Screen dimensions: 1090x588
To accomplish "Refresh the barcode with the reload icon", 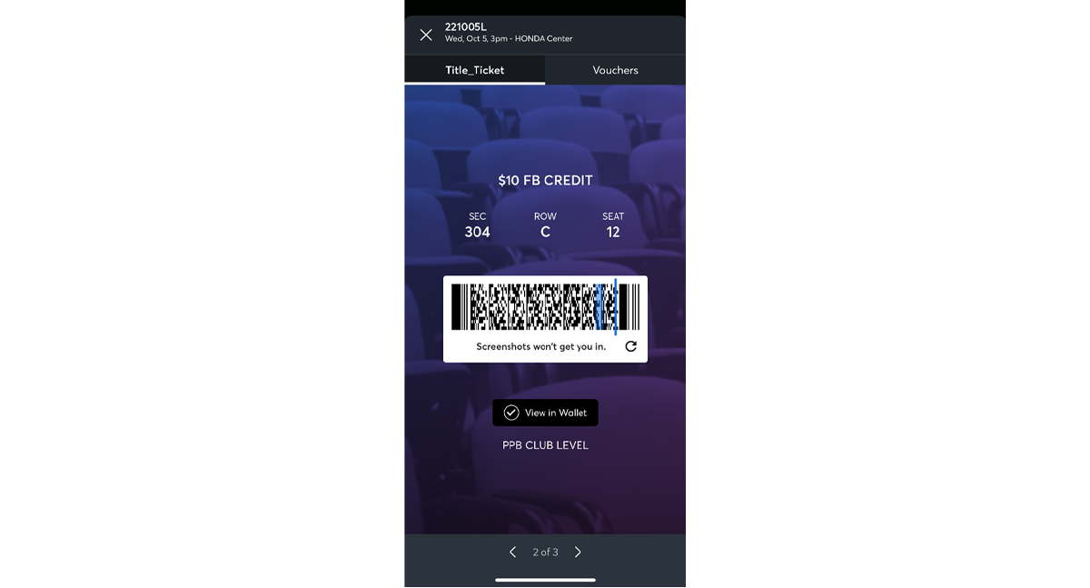I will click(x=631, y=346).
